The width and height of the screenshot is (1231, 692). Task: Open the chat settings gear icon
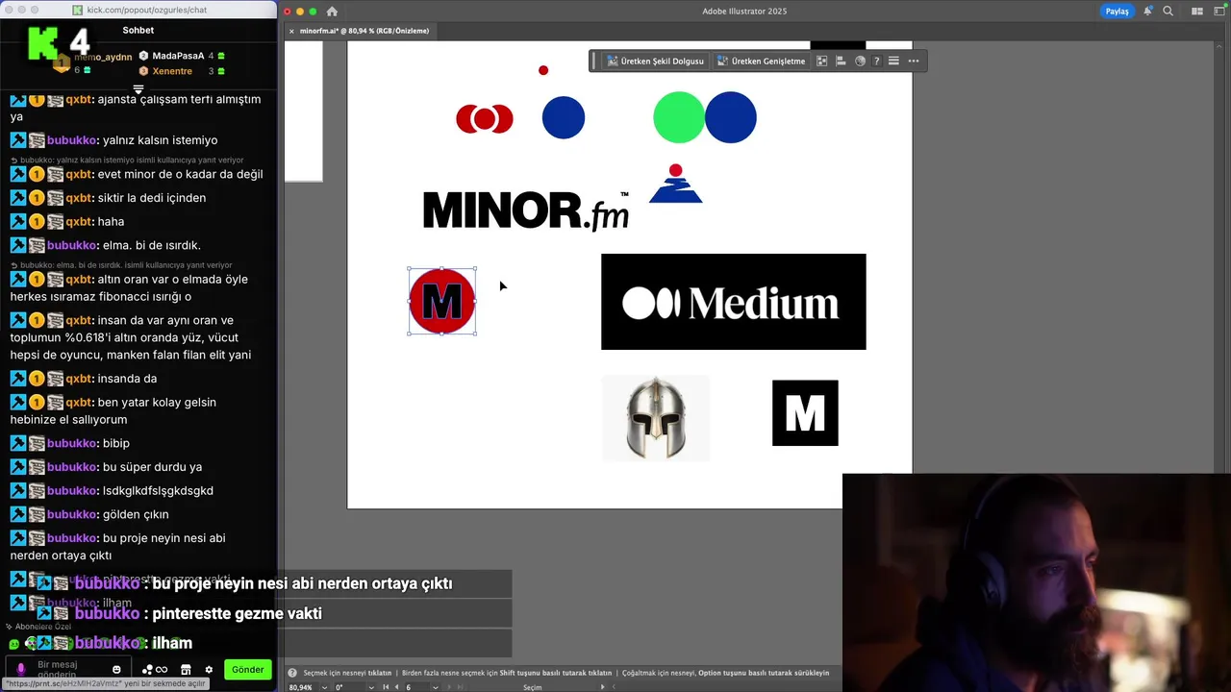tap(209, 670)
